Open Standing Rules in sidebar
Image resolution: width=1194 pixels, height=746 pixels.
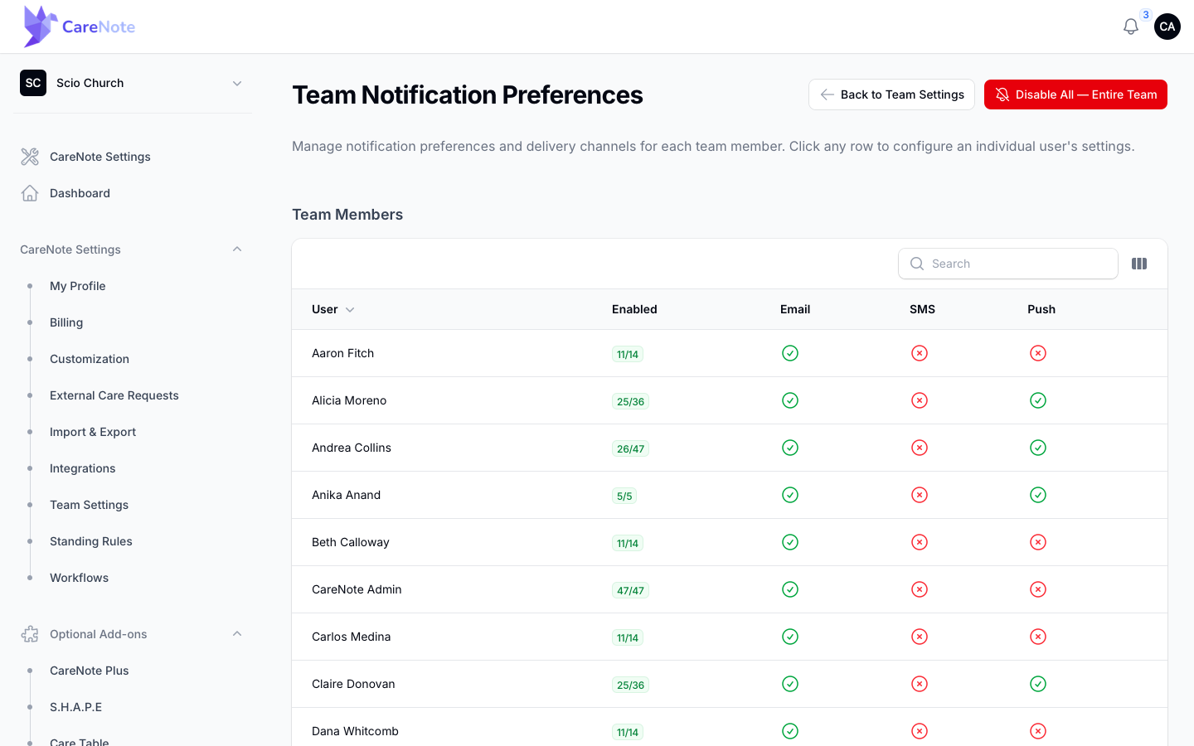(x=91, y=541)
